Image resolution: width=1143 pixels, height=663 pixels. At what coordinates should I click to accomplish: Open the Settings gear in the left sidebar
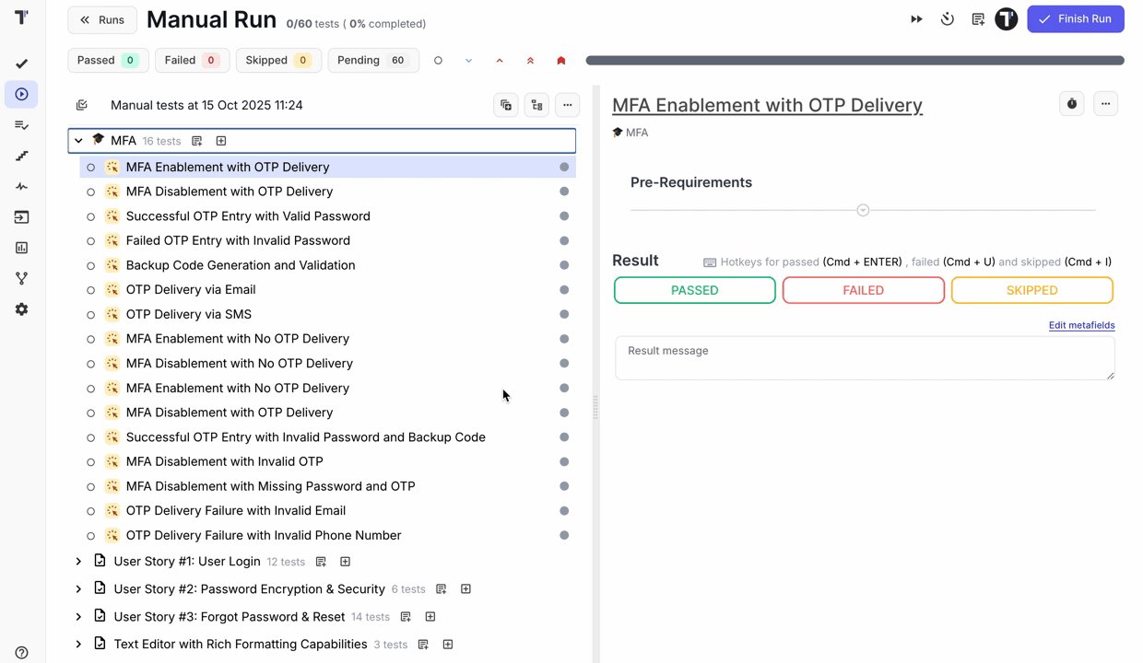(x=21, y=309)
